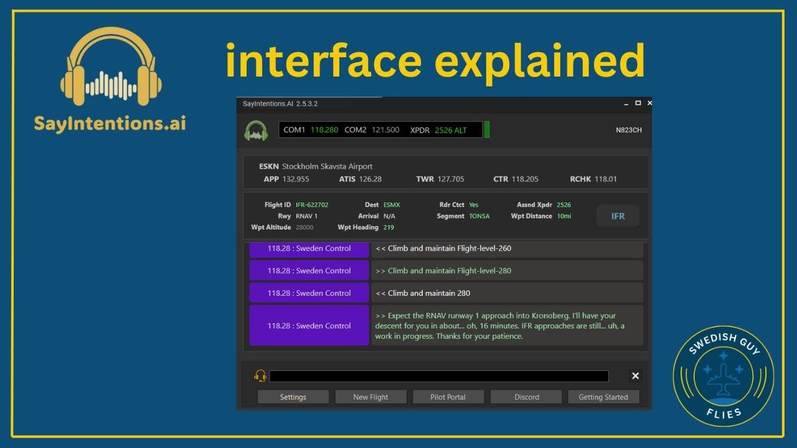Select TWR frequency 127.705
Viewport: 797px width, 448px height.
pos(450,179)
